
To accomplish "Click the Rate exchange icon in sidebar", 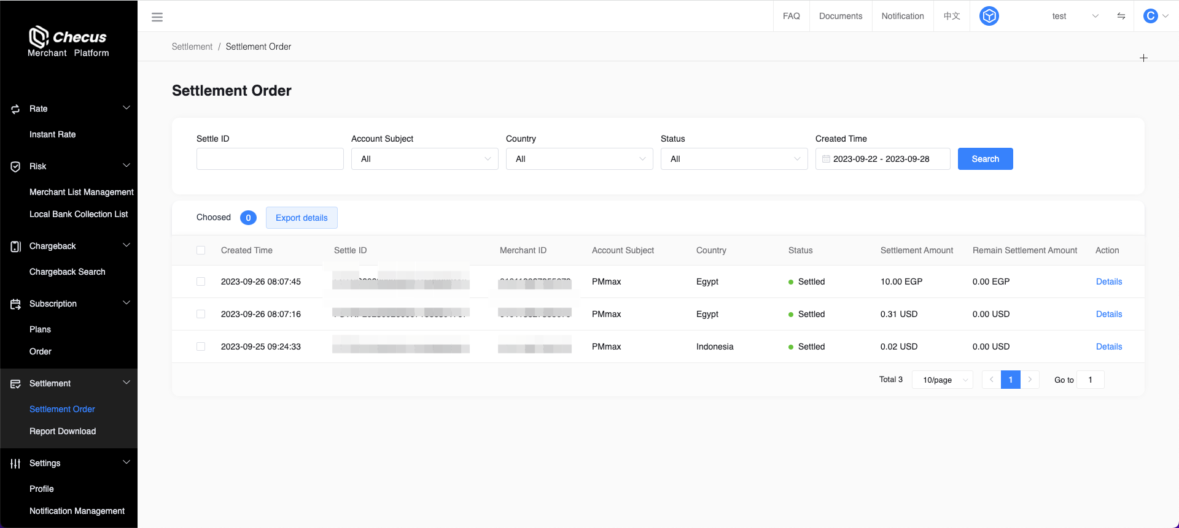I will [x=15, y=109].
